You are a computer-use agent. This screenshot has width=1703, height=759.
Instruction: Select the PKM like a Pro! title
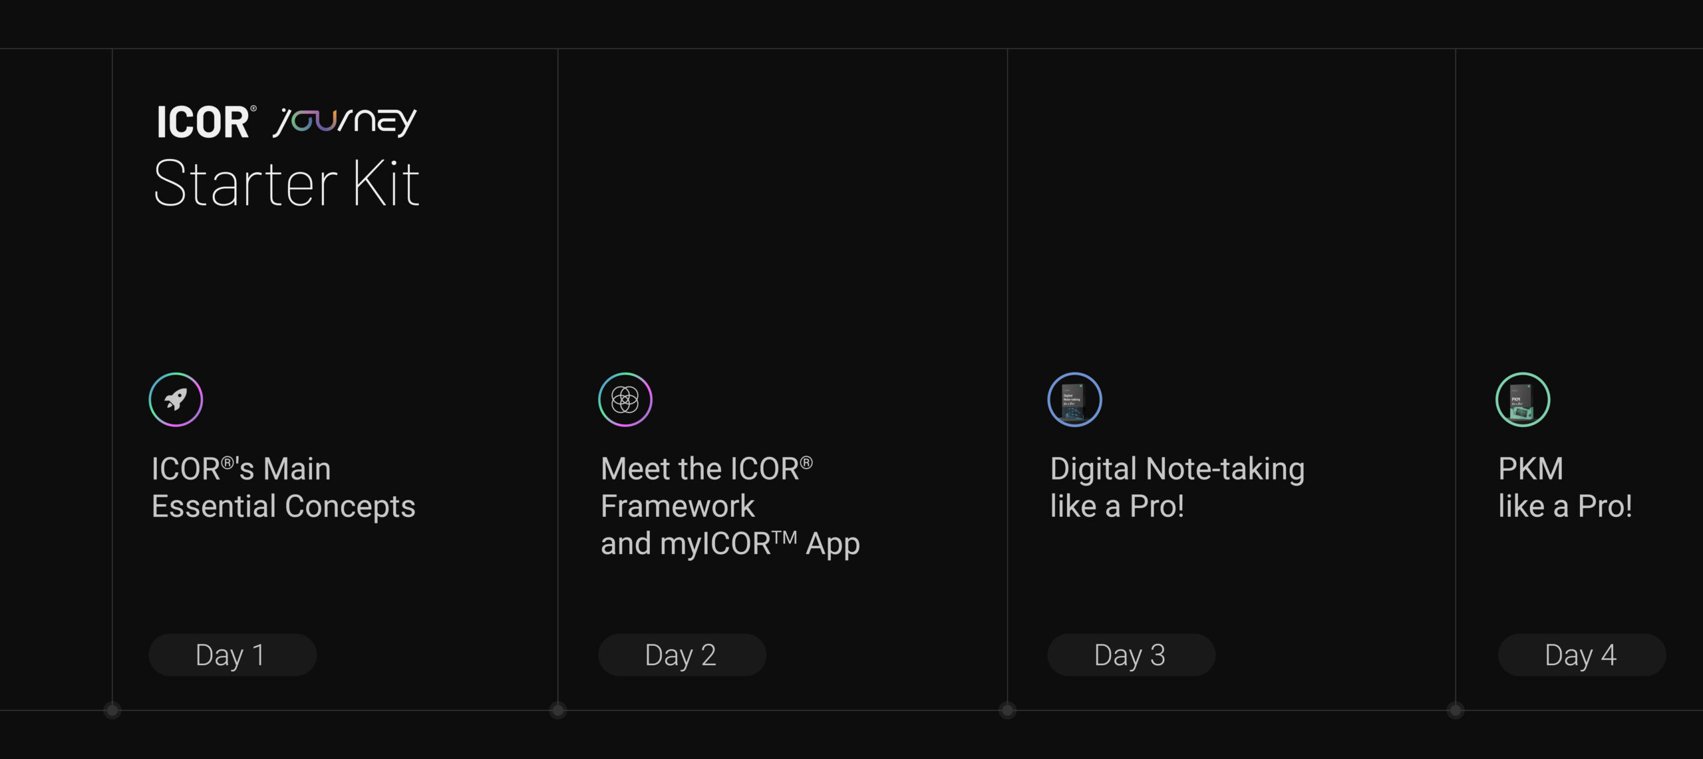(1565, 488)
